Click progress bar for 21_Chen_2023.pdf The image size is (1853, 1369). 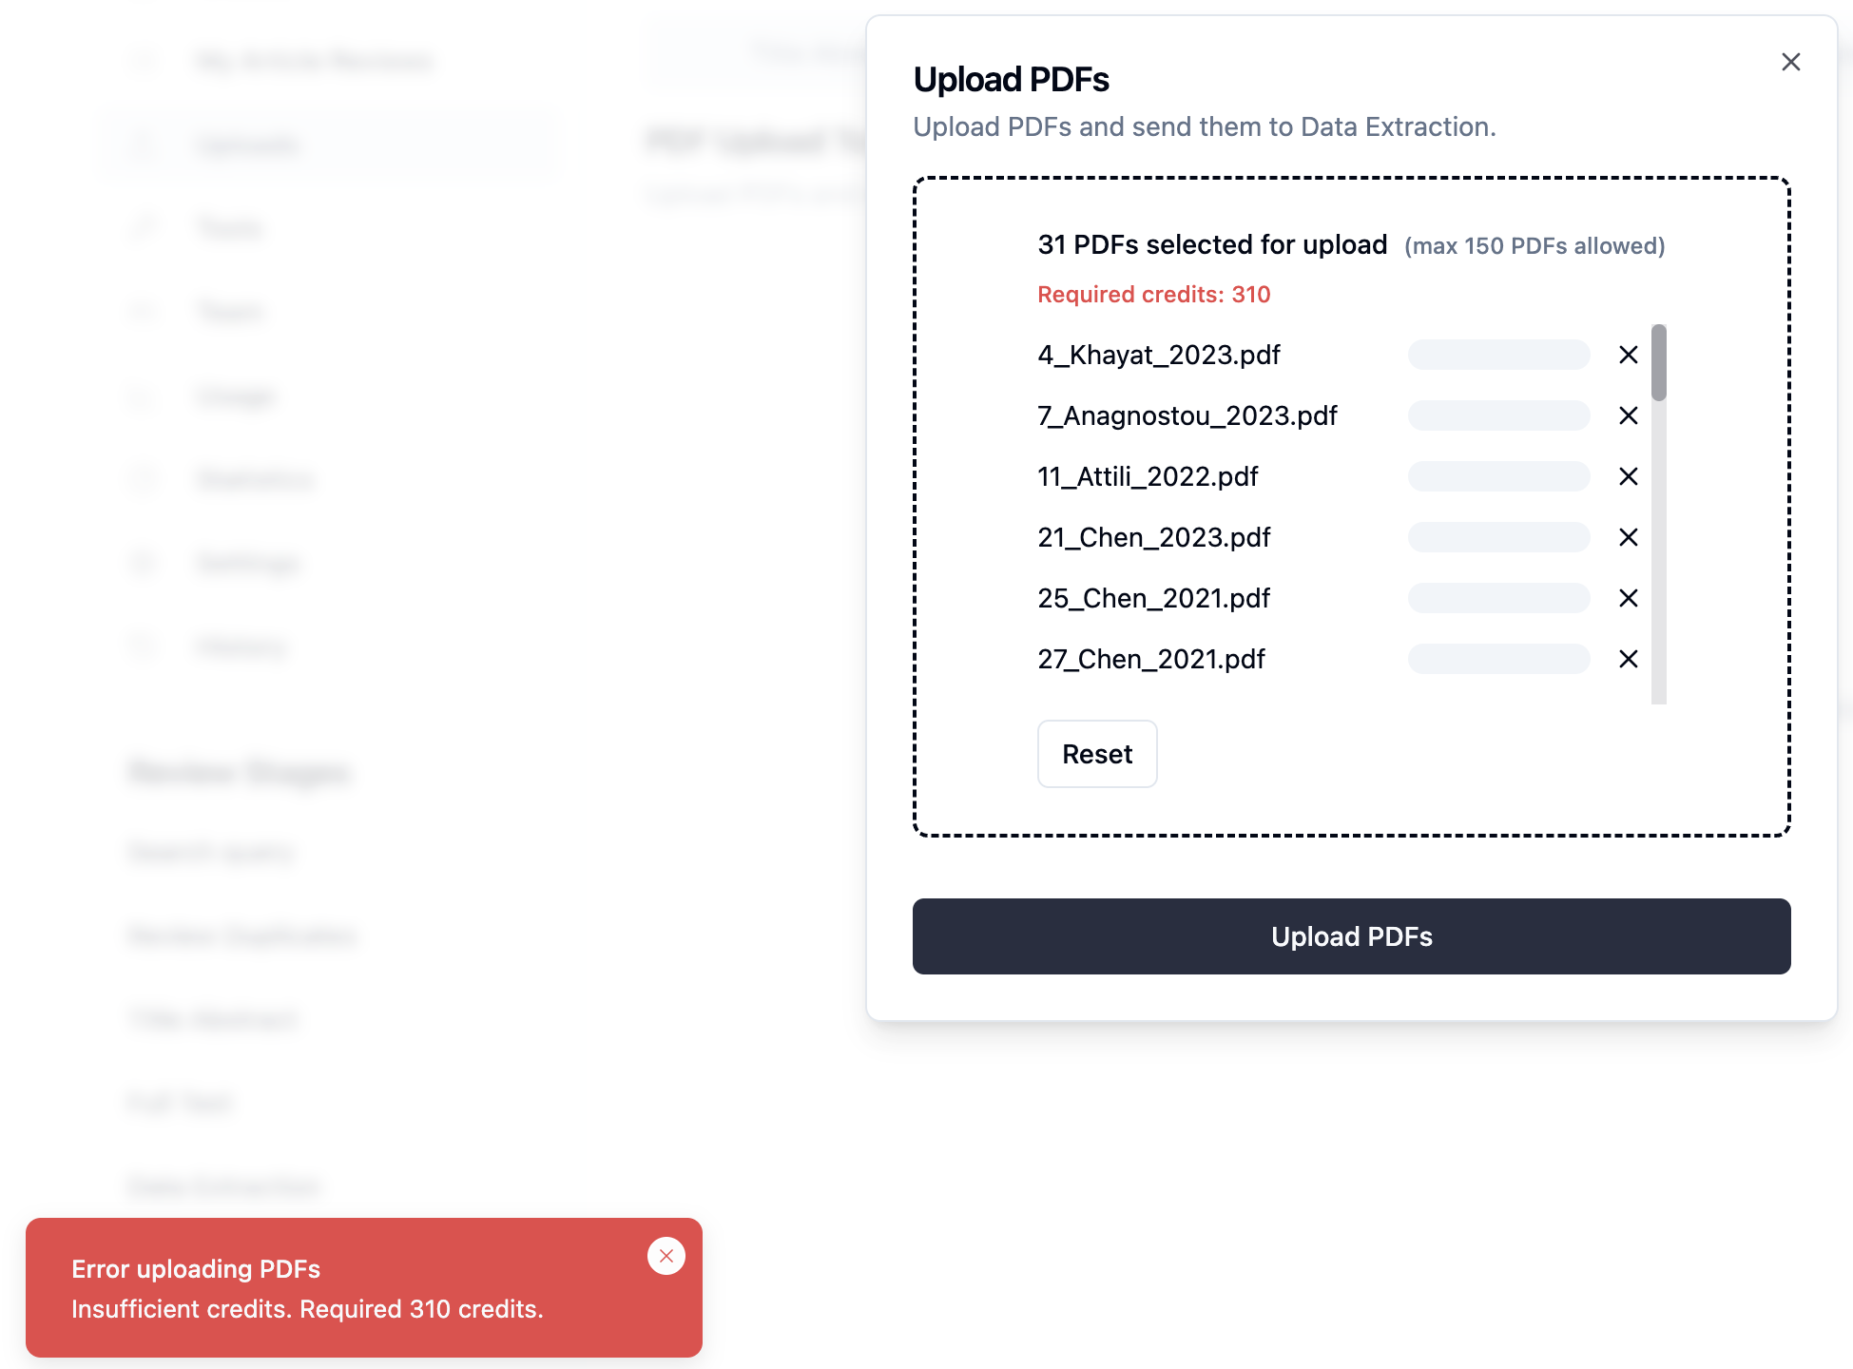click(x=1498, y=537)
